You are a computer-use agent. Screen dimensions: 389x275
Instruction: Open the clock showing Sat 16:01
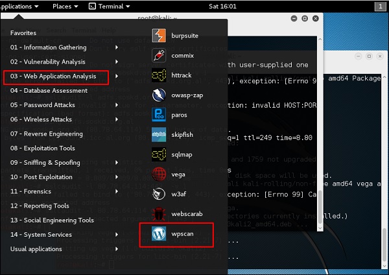(222, 6)
